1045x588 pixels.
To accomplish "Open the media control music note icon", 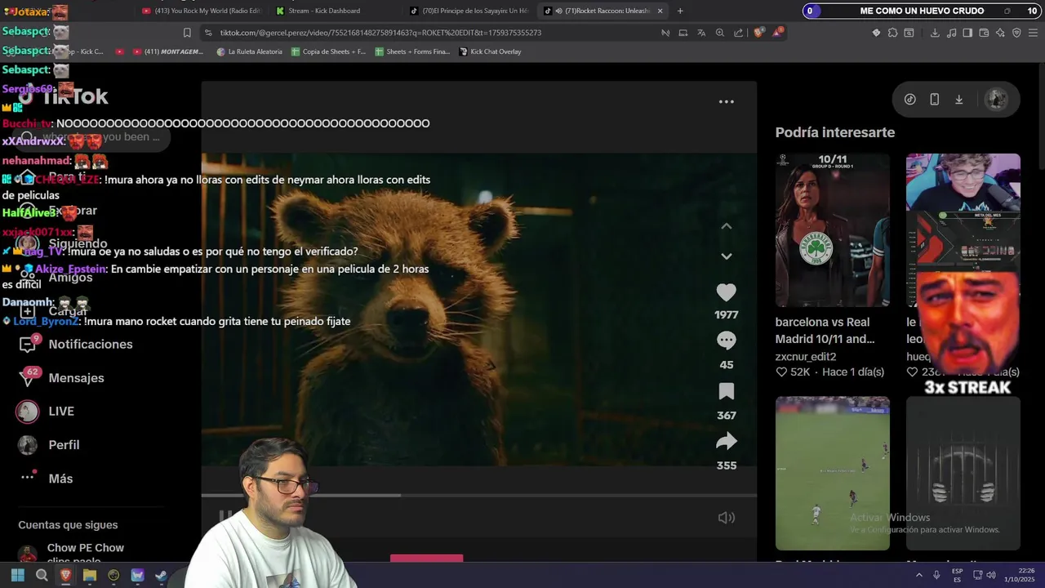I will [x=951, y=33].
